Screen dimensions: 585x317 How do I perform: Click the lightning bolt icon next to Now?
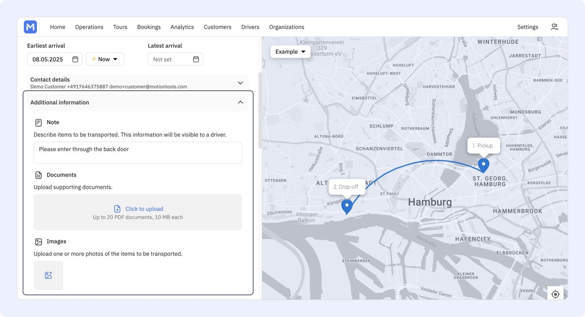pyautogui.click(x=94, y=59)
